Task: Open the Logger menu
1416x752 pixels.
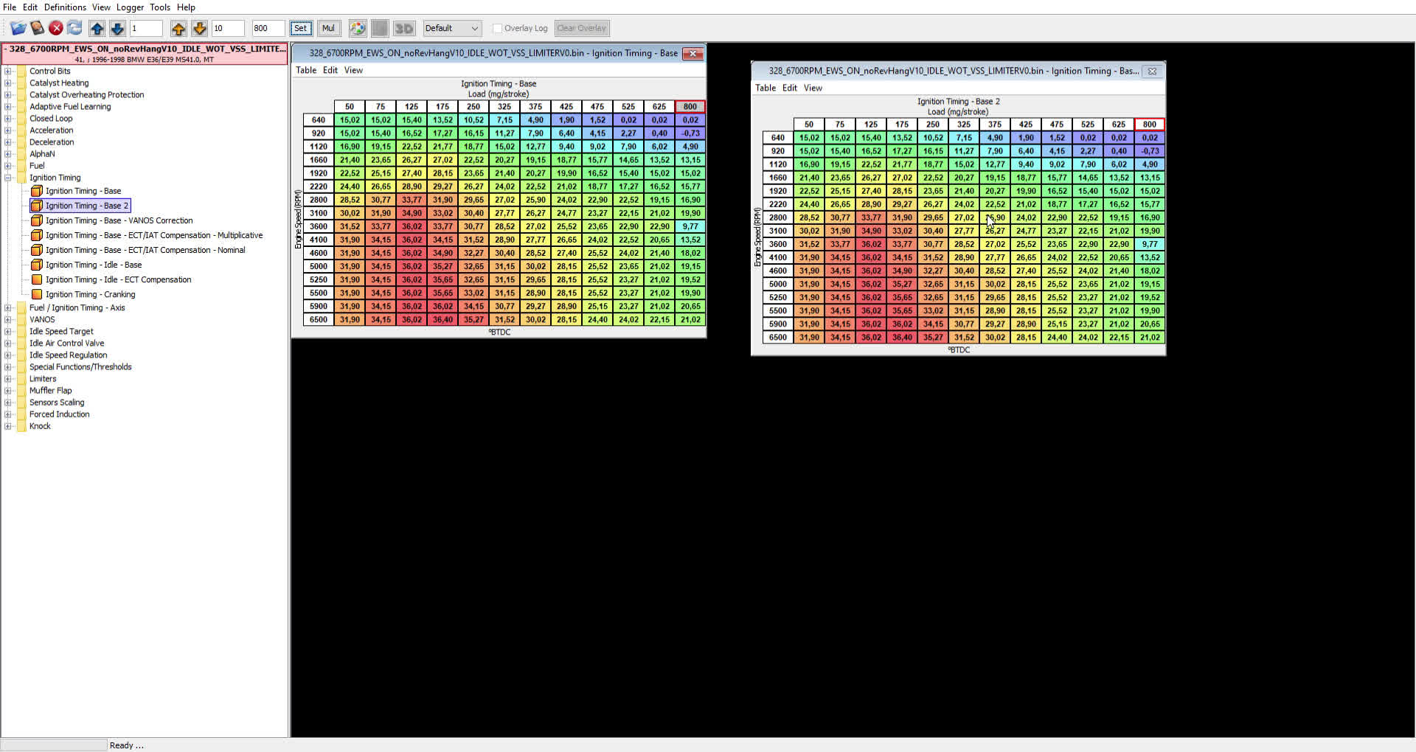Action: [130, 7]
